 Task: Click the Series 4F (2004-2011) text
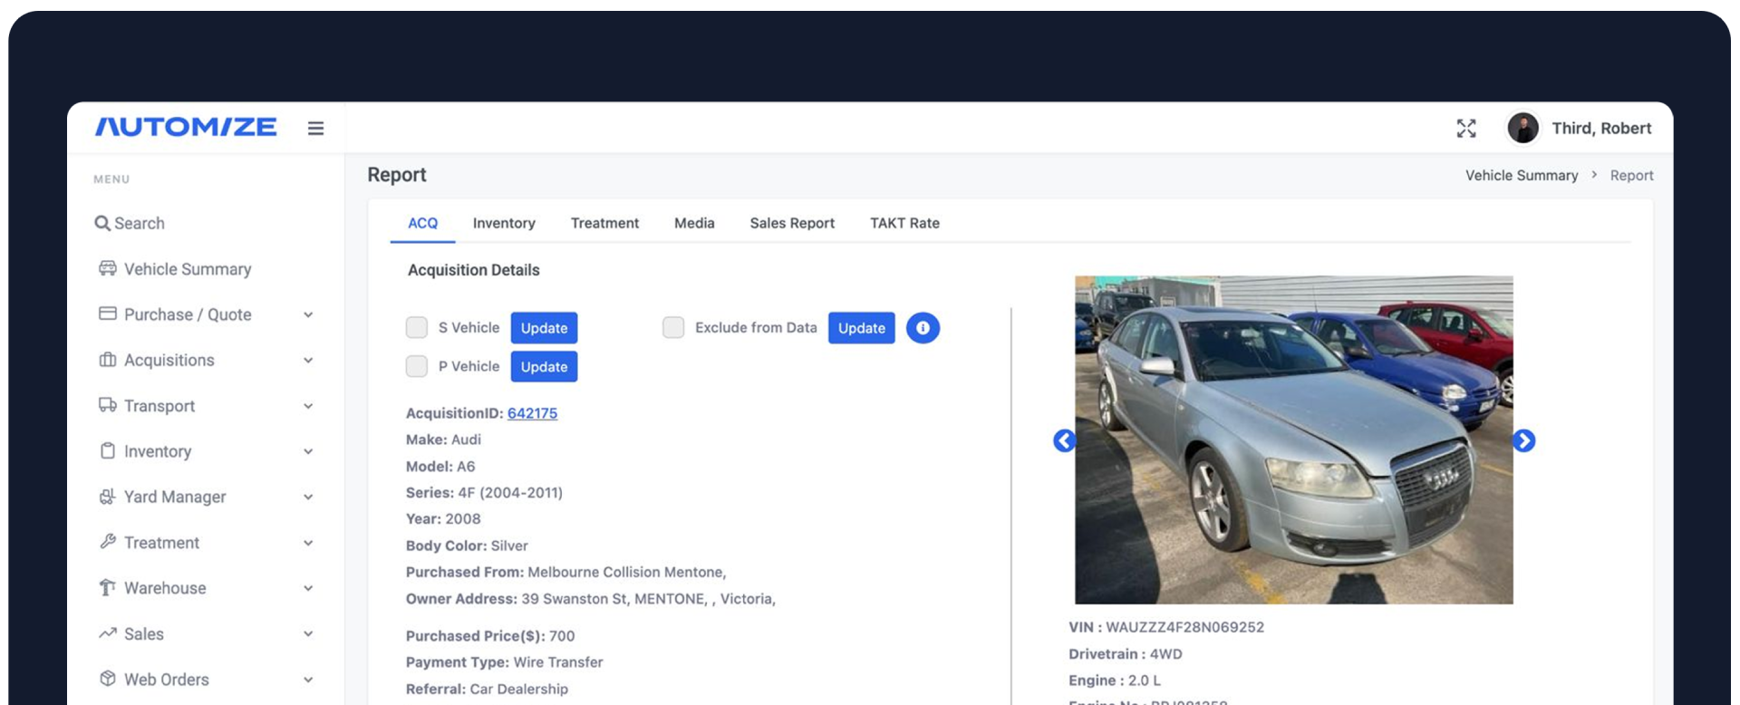(x=484, y=493)
